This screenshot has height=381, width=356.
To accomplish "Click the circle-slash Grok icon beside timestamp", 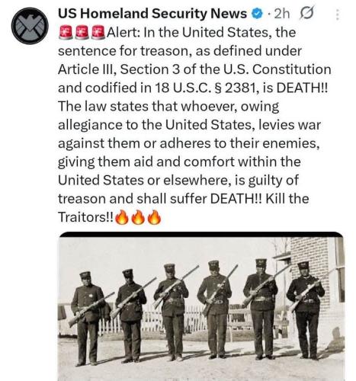I will point(306,13).
